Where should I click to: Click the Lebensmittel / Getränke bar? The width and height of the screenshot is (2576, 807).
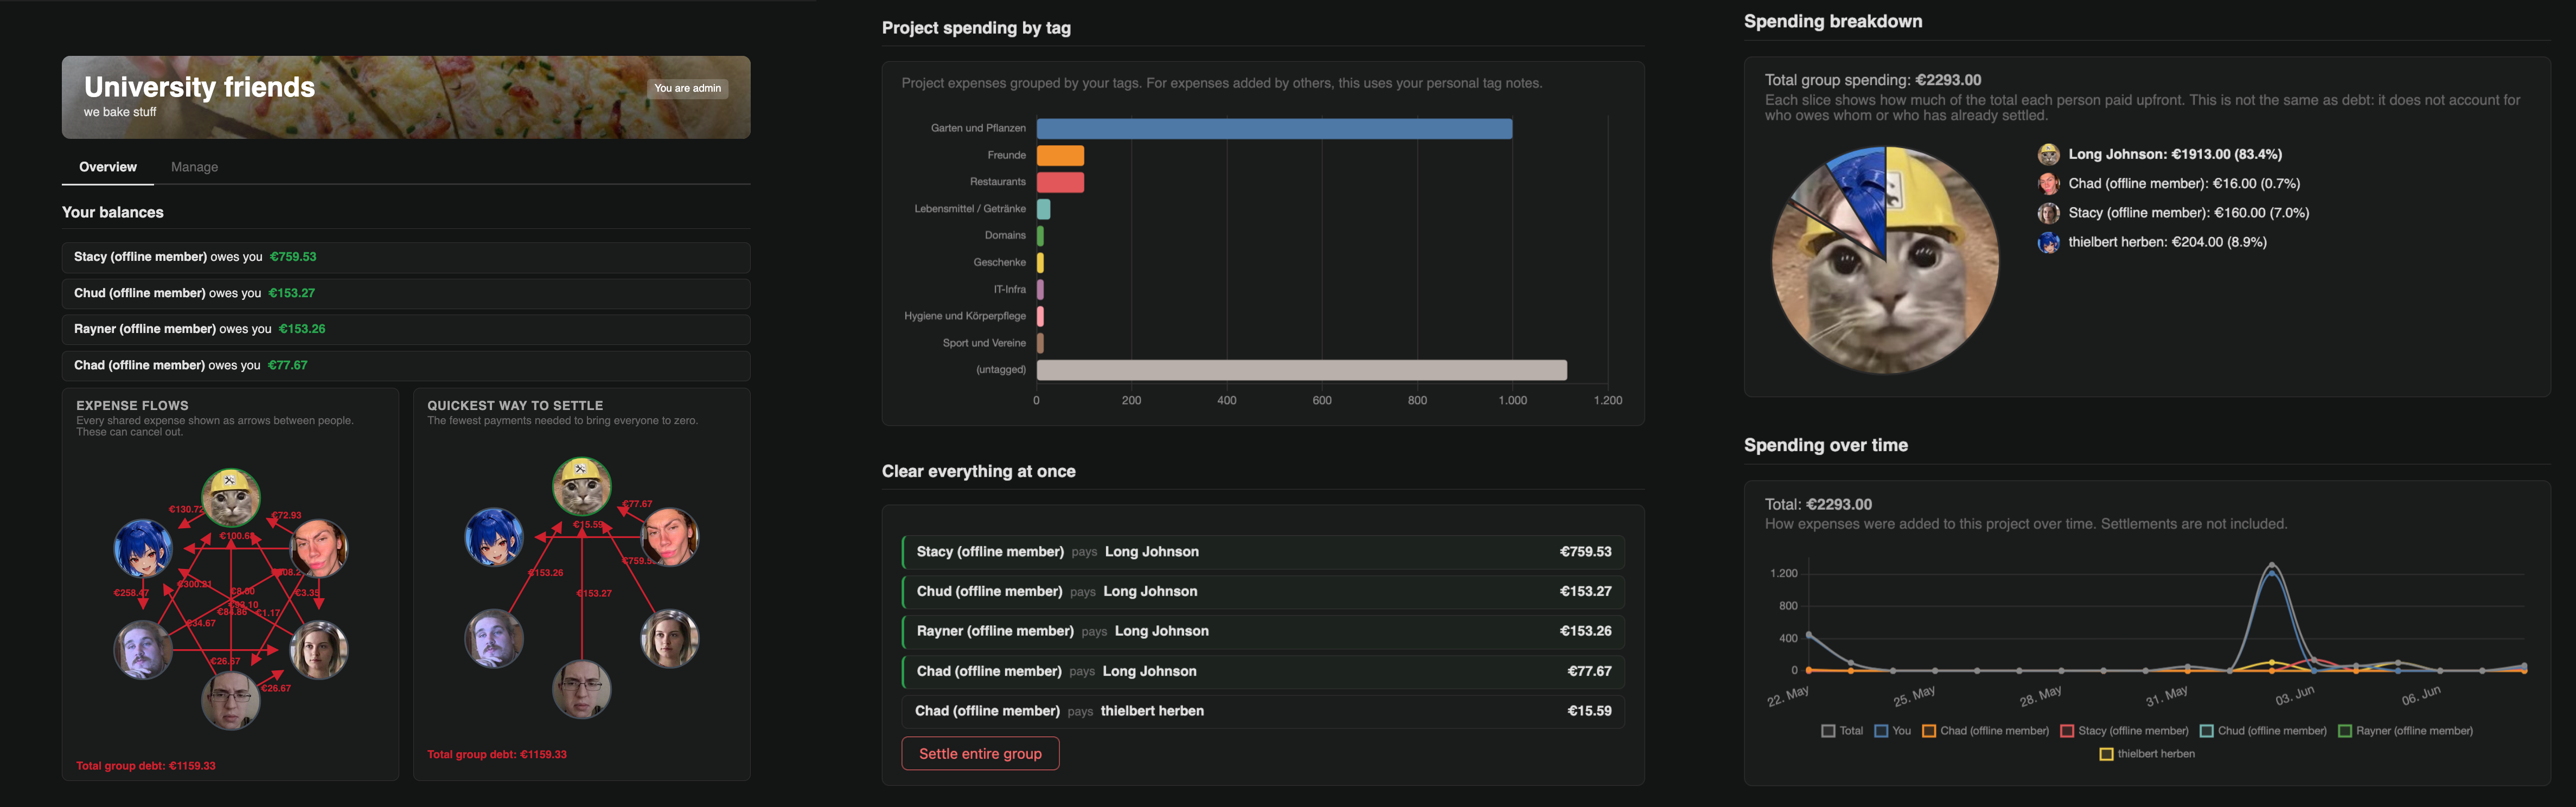click(x=1043, y=209)
